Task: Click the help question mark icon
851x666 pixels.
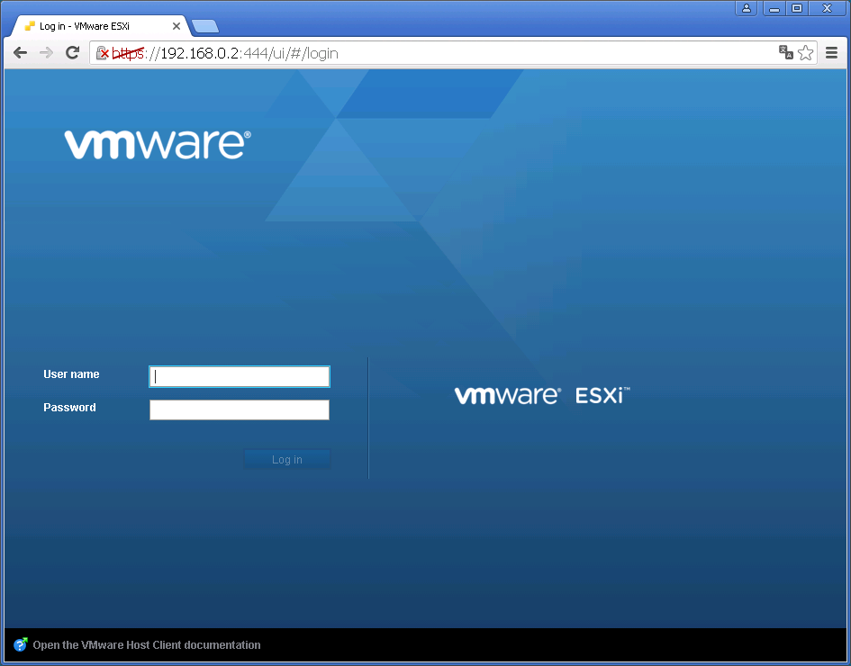Action: (x=20, y=644)
